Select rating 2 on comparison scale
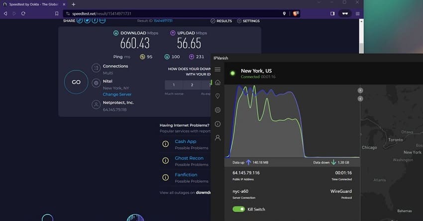Screen dimensions: 423x221 (x=192, y=85)
